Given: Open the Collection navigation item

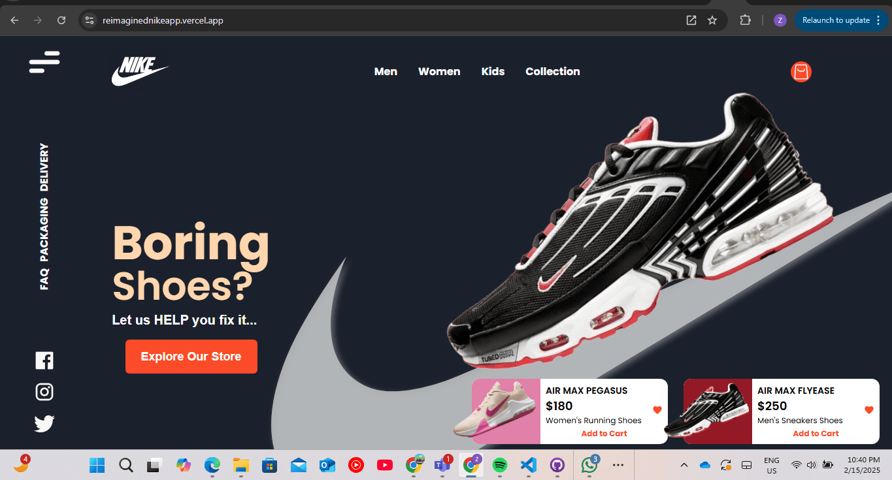Looking at the screenshot, I should point(553,72).
